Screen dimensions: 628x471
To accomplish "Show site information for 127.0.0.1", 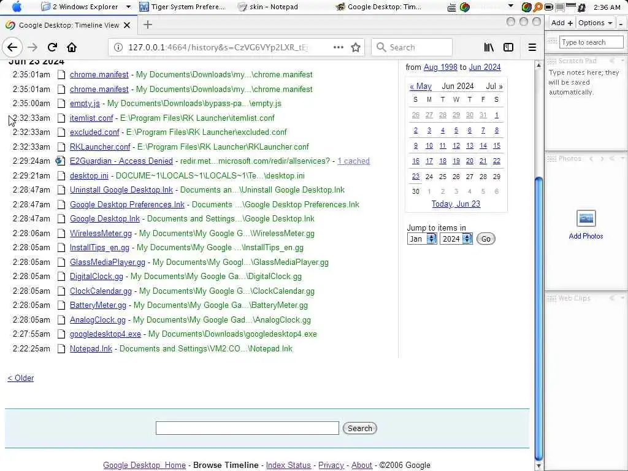I will tap(118, 47).
